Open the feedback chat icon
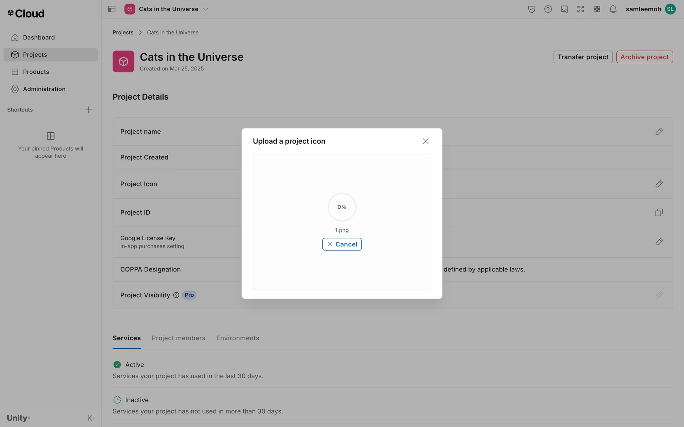Screen dimensions: 684x427 click(x=564, y=9)
